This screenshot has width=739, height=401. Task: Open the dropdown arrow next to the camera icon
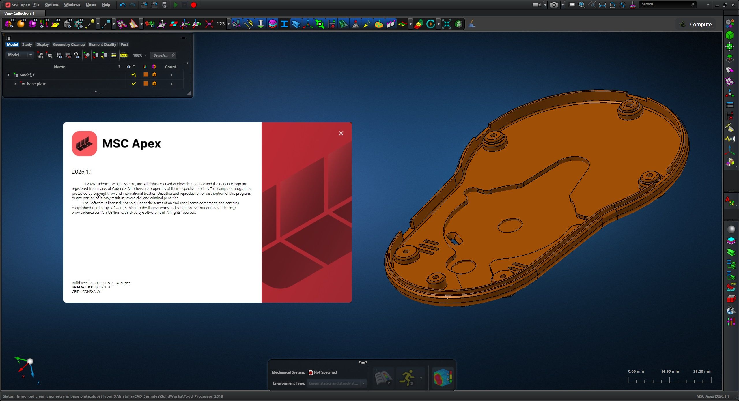click(x=563, y=5)
